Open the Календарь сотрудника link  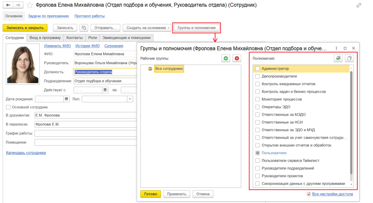26,153
